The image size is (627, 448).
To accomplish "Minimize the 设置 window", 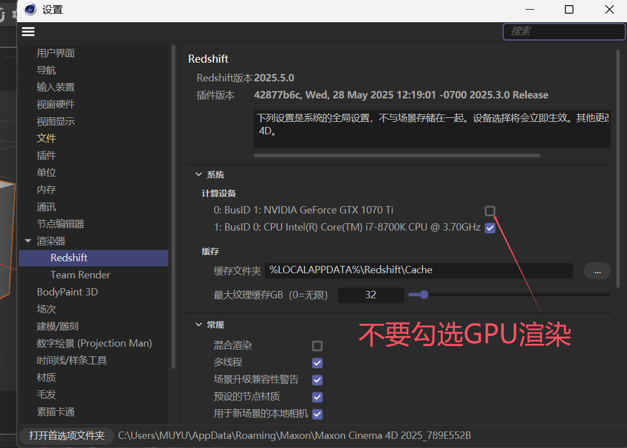I will point(530,10).
